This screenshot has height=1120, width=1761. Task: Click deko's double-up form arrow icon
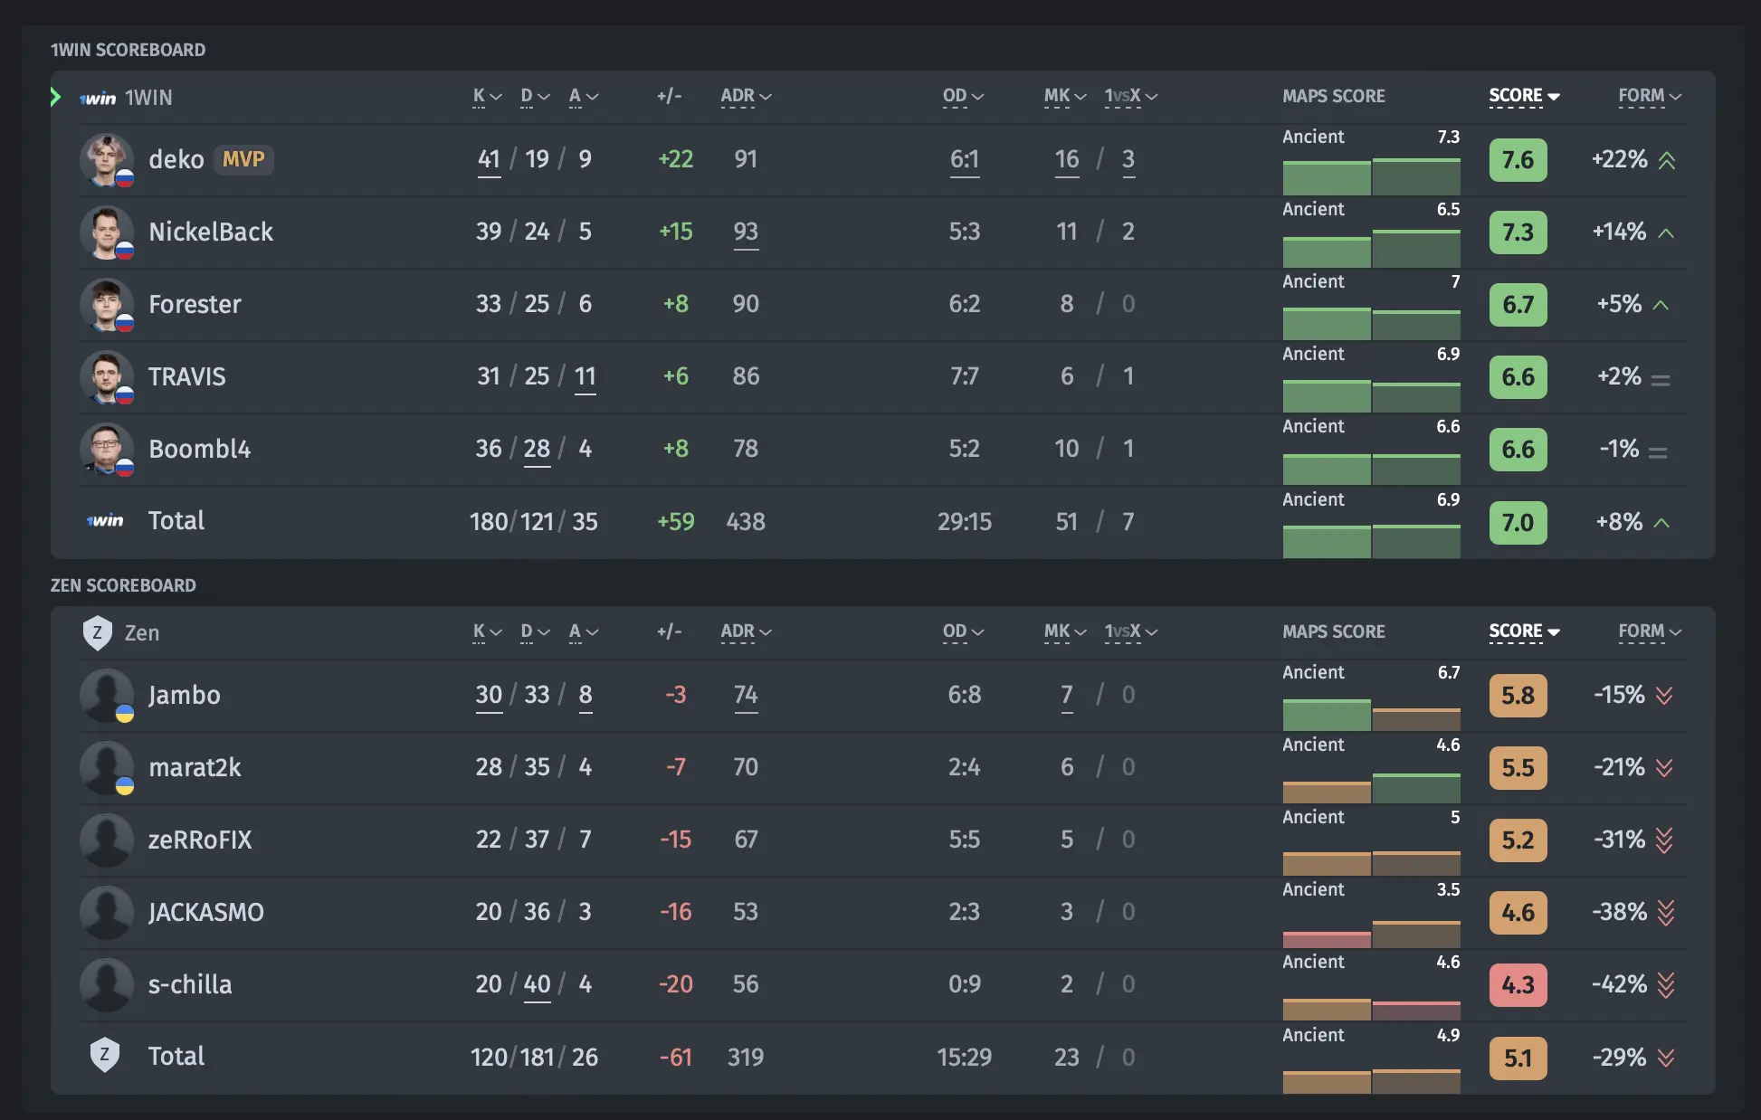click(x=1667, y=160)
